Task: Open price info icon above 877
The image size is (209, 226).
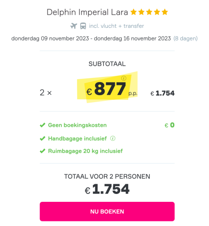Action: [124, 78]
